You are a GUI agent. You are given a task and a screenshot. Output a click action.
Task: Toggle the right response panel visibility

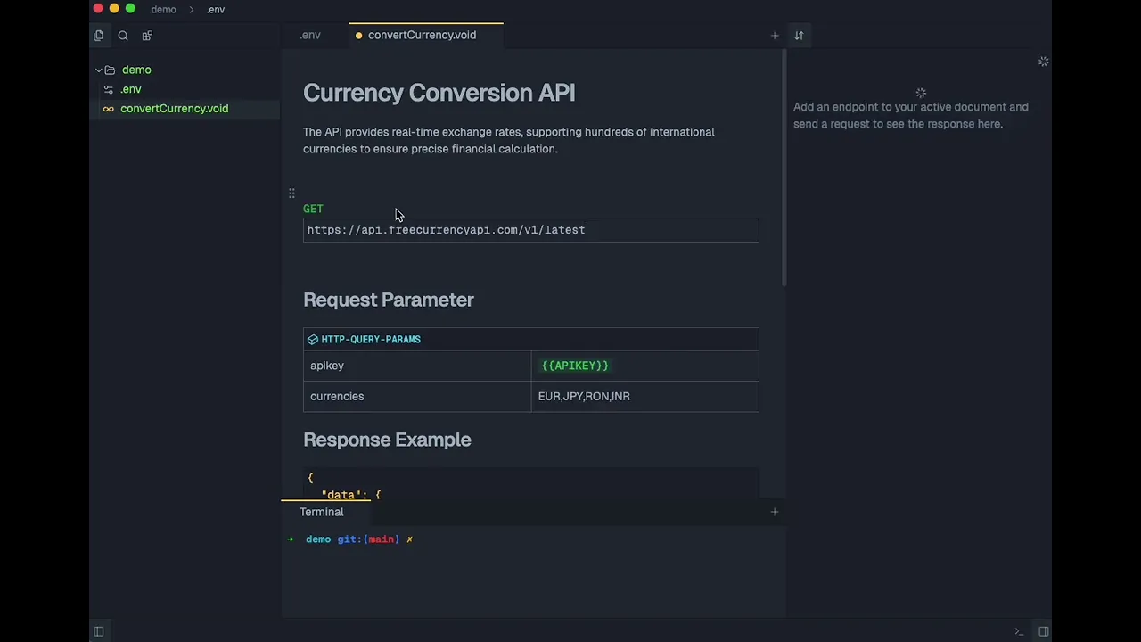click(1044, 631)
